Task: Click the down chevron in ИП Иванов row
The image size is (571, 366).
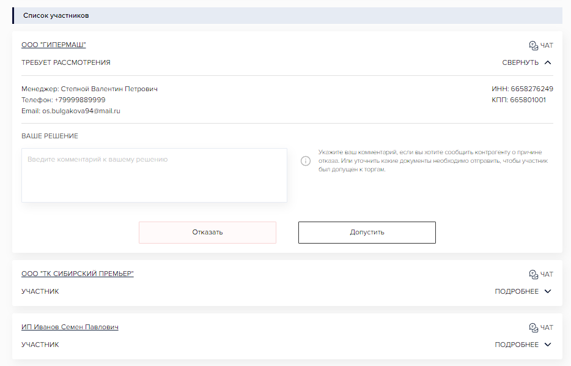Action: pos(548,345)
